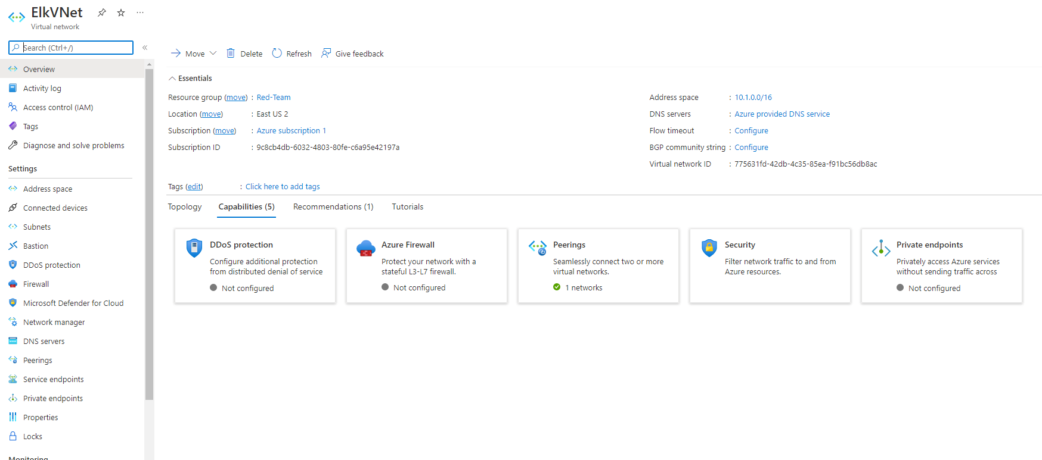Collapse the left sidebar navigation
Image resolution: width=1042 pixels, height=460 pixels.
point(145,48)
